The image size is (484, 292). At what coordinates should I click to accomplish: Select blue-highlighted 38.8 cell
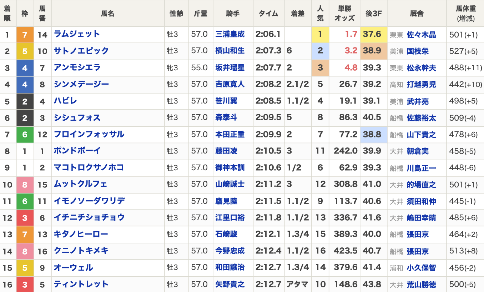(374, 135)
